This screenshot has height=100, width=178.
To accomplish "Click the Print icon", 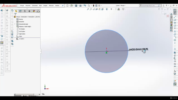I will pos(80,6).
